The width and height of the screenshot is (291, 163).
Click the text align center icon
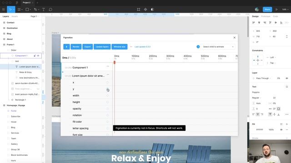pos(258,115)
